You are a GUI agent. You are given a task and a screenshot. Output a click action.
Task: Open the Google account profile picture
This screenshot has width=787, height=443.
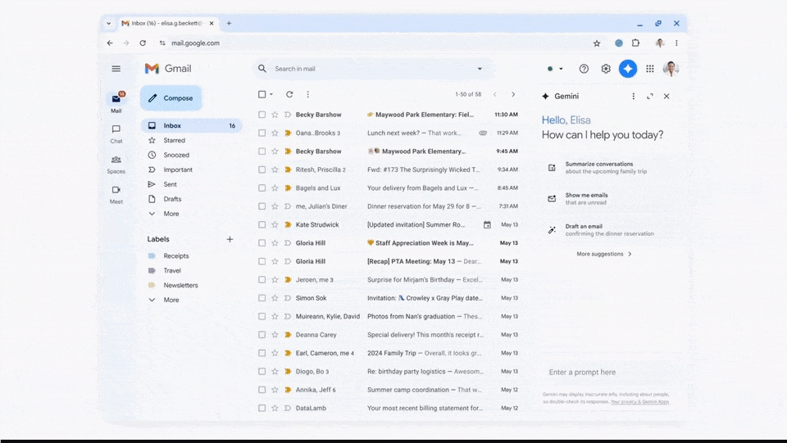click(671, 69)
